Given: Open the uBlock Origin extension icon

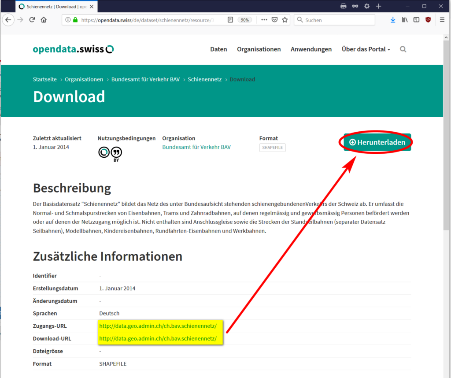Looking at the screenshot, I should click(428, 20).
